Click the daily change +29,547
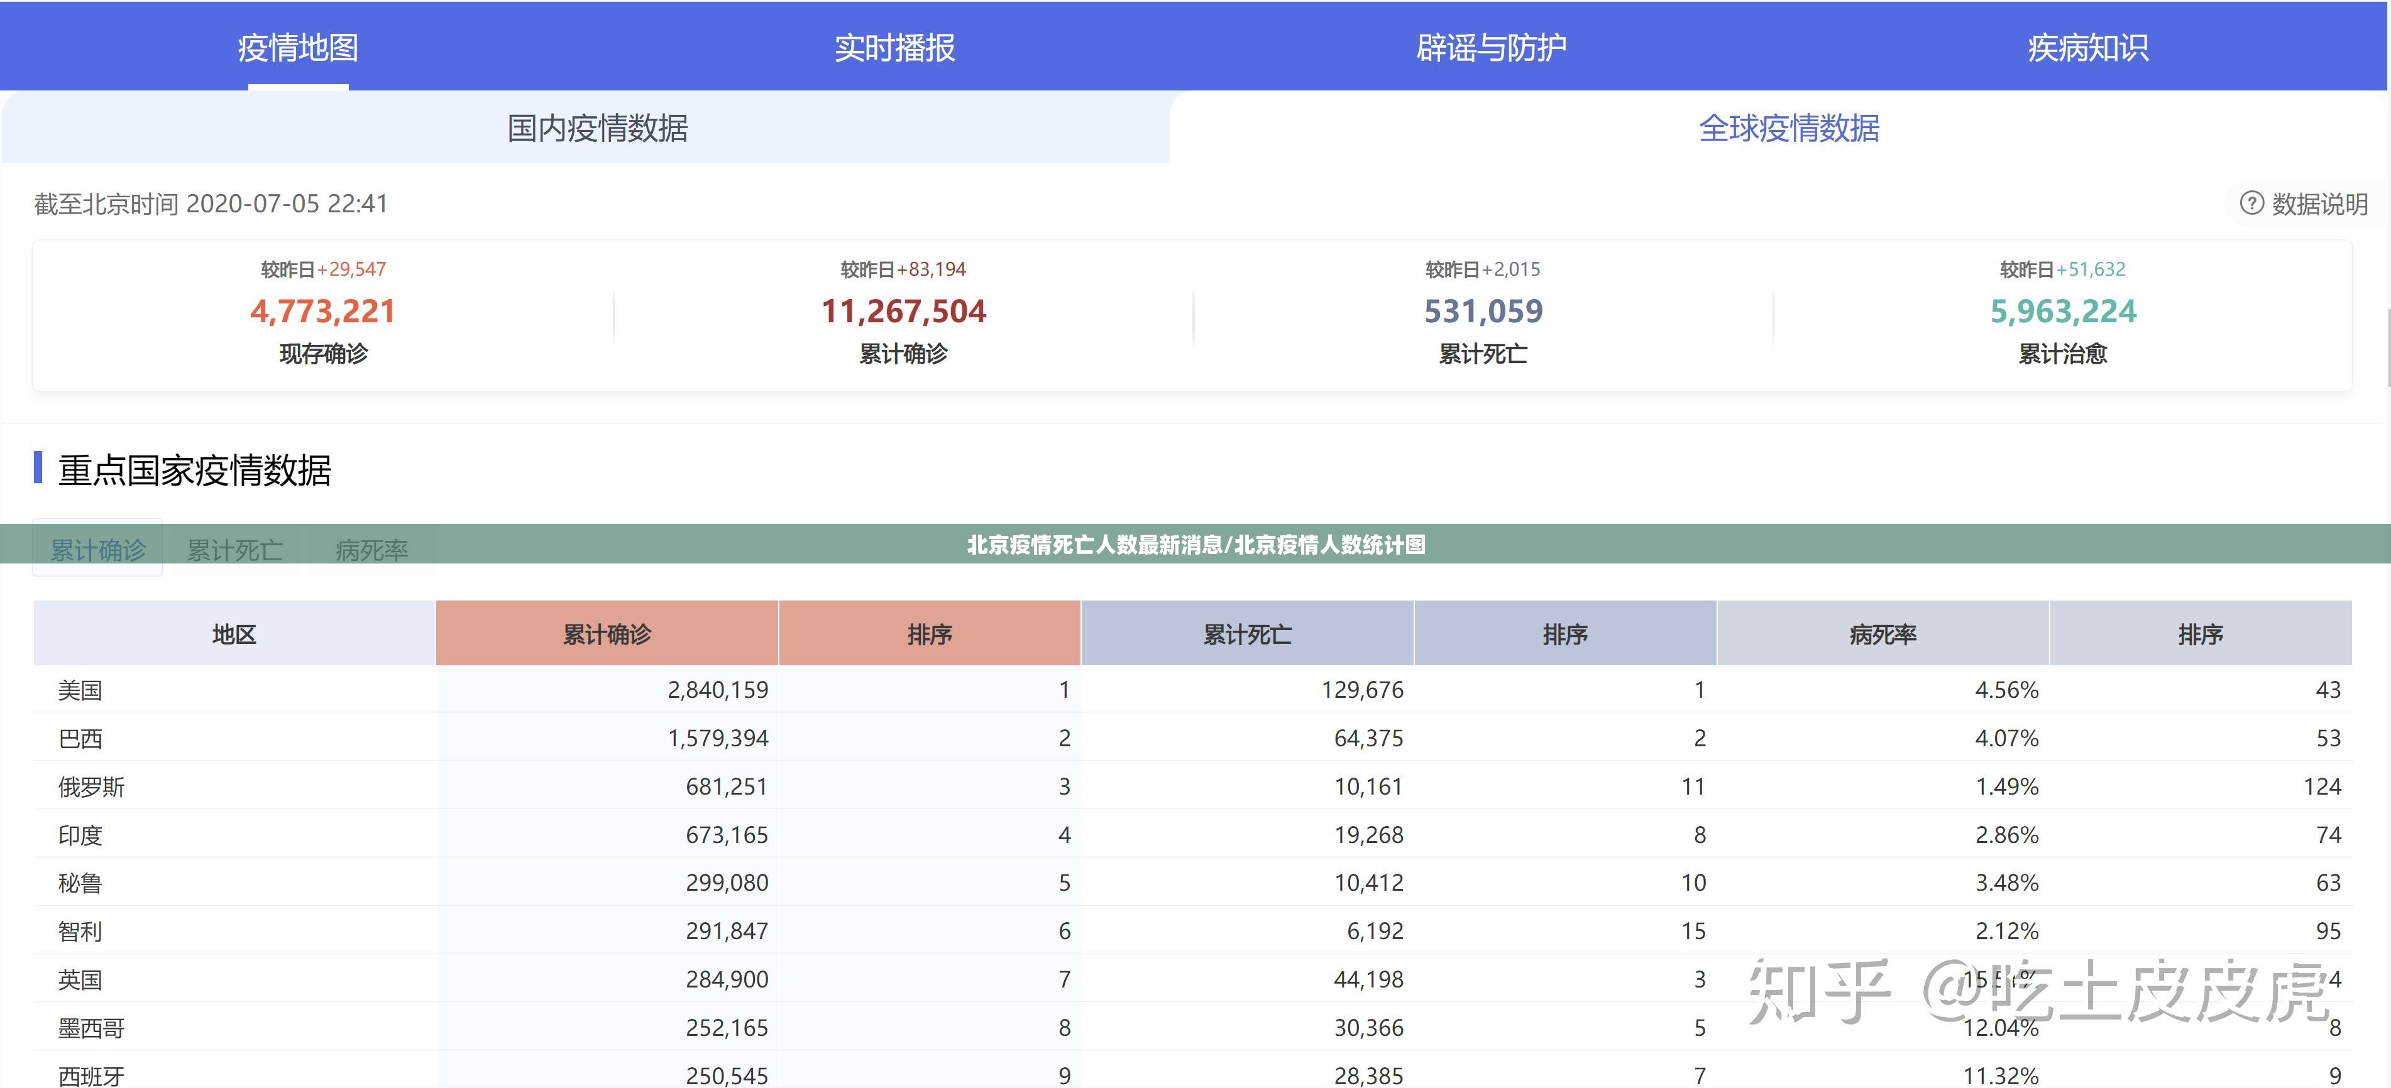The height and width of the screenshot is (1088, 2391). point(352,269)
